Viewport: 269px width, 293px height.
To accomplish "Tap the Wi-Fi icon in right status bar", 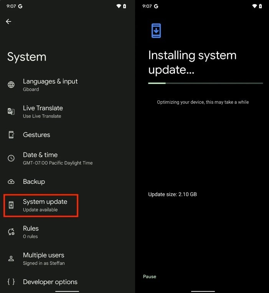I will click(254, 6).
